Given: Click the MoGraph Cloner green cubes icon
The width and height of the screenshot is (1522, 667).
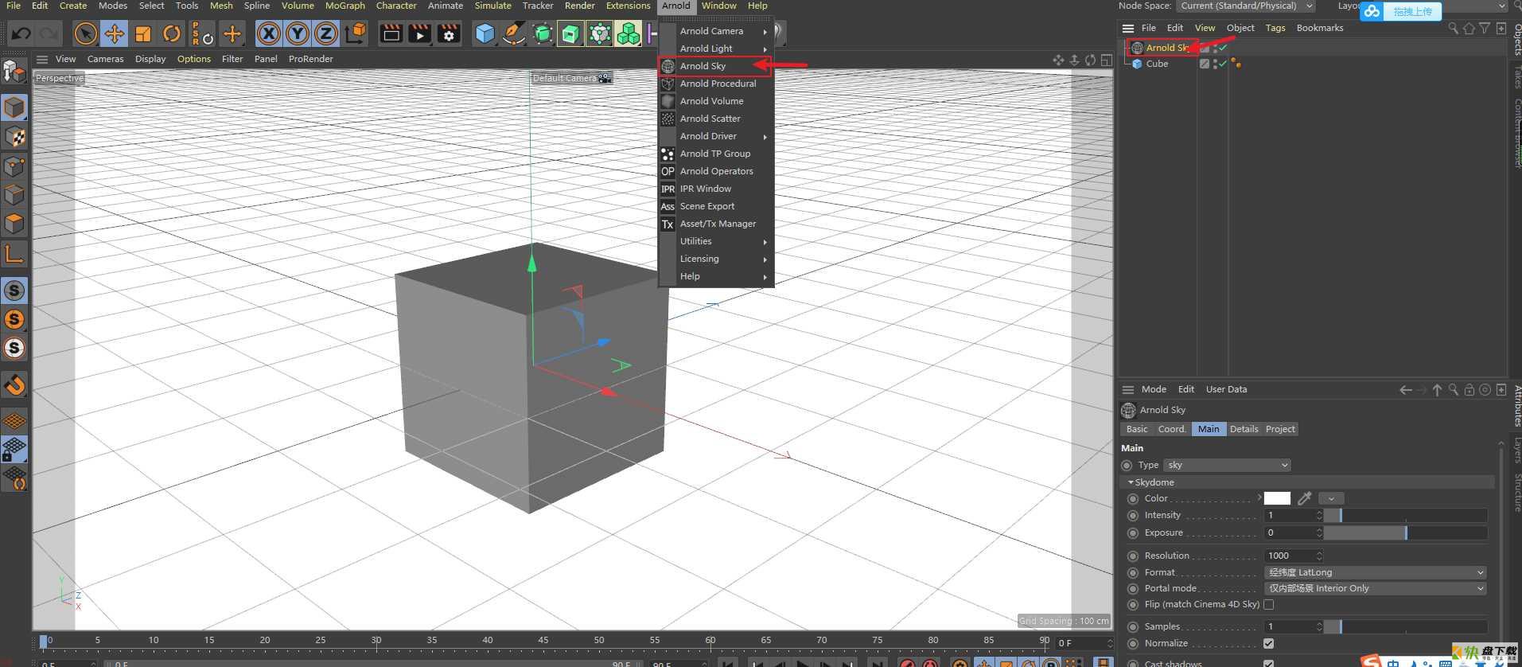Looking at the screenshot, I should pos(629,34).
